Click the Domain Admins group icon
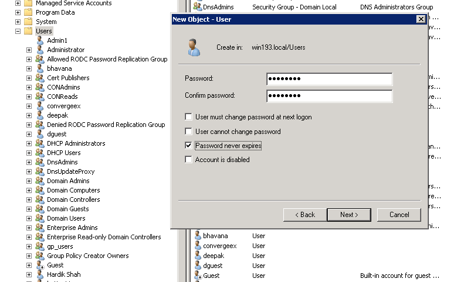Image resolution: width=454 pixels, height=282 pixels. [x=40, y=181]
